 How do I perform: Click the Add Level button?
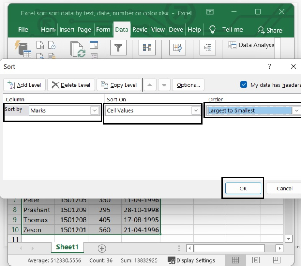coord(25,85)
